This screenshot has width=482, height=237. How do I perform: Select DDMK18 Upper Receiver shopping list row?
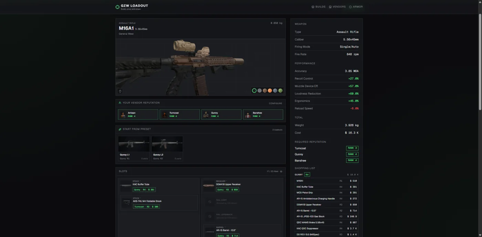point(326,205)
